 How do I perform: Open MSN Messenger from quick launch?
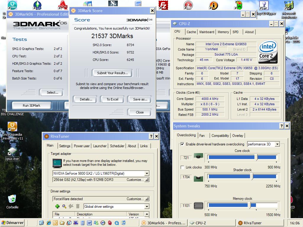[x=96, y=223]
